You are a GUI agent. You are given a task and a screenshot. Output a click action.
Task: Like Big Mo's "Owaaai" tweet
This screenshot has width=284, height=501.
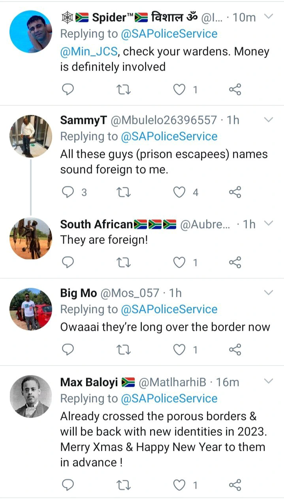[x=180, y=349]
